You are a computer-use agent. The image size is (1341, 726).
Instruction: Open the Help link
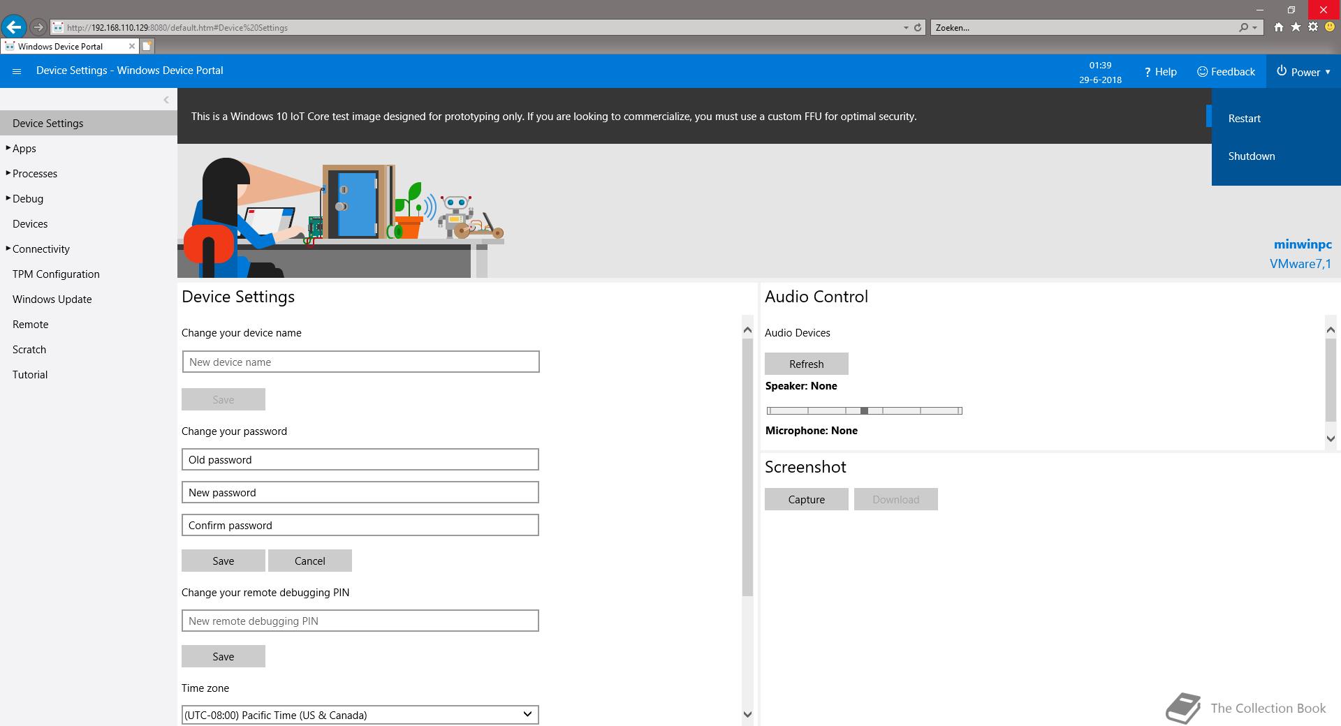(1160, 72)
